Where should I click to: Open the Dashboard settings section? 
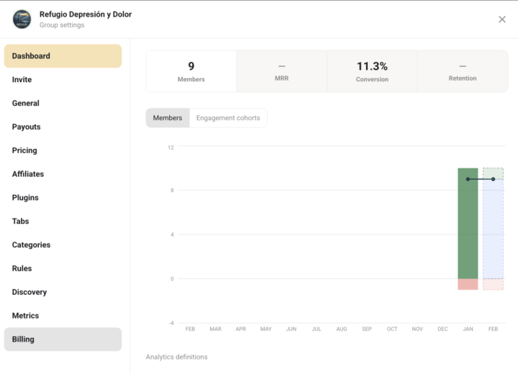[63, 56]
